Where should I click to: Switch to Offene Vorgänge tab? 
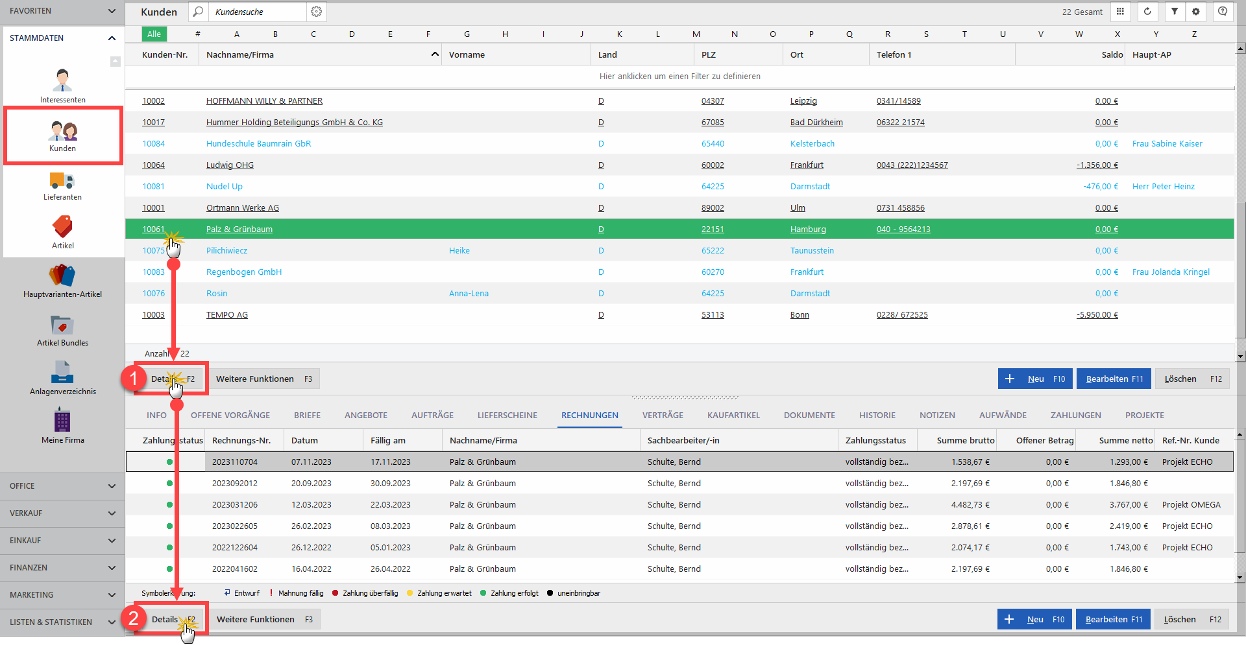click(x=230, y=416)
